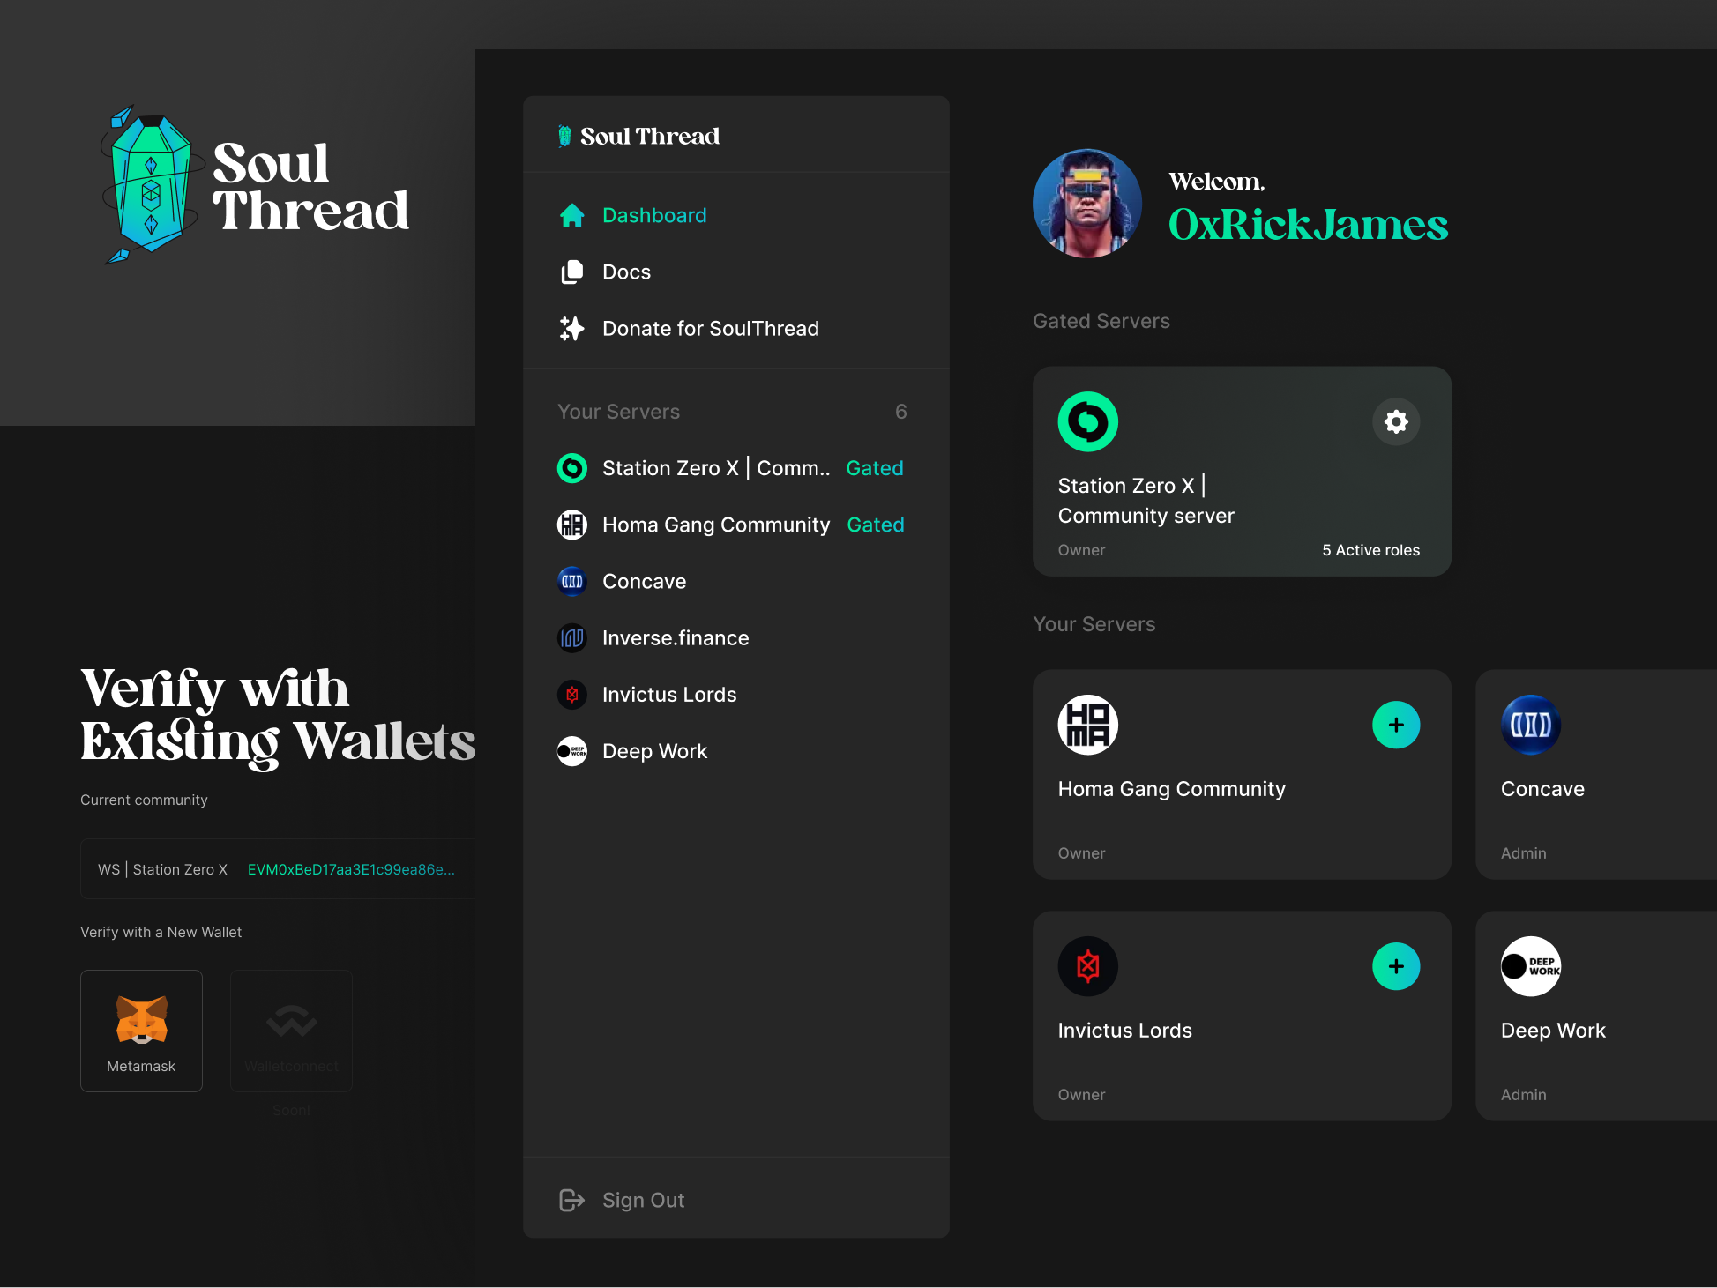
Task: Open the 0xRickJames profile avatar
Action: point(1087,204)
